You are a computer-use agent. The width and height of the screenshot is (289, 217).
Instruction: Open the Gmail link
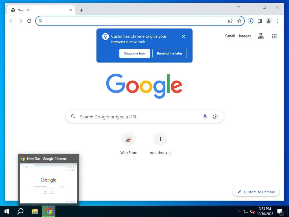point(230,36)
